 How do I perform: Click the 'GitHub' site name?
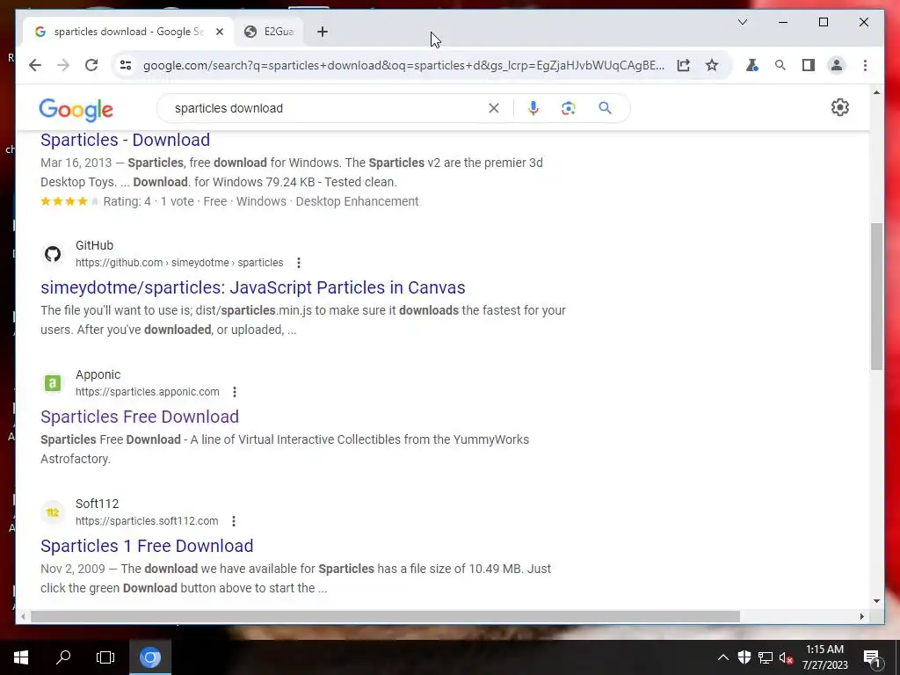coord(95,245)
